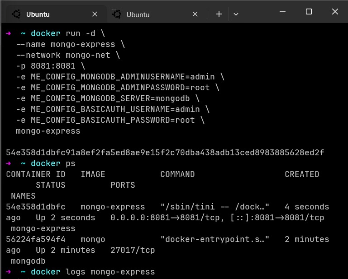Close the terminal window
The image size is (348, 279).
click(x=335, y=12)
